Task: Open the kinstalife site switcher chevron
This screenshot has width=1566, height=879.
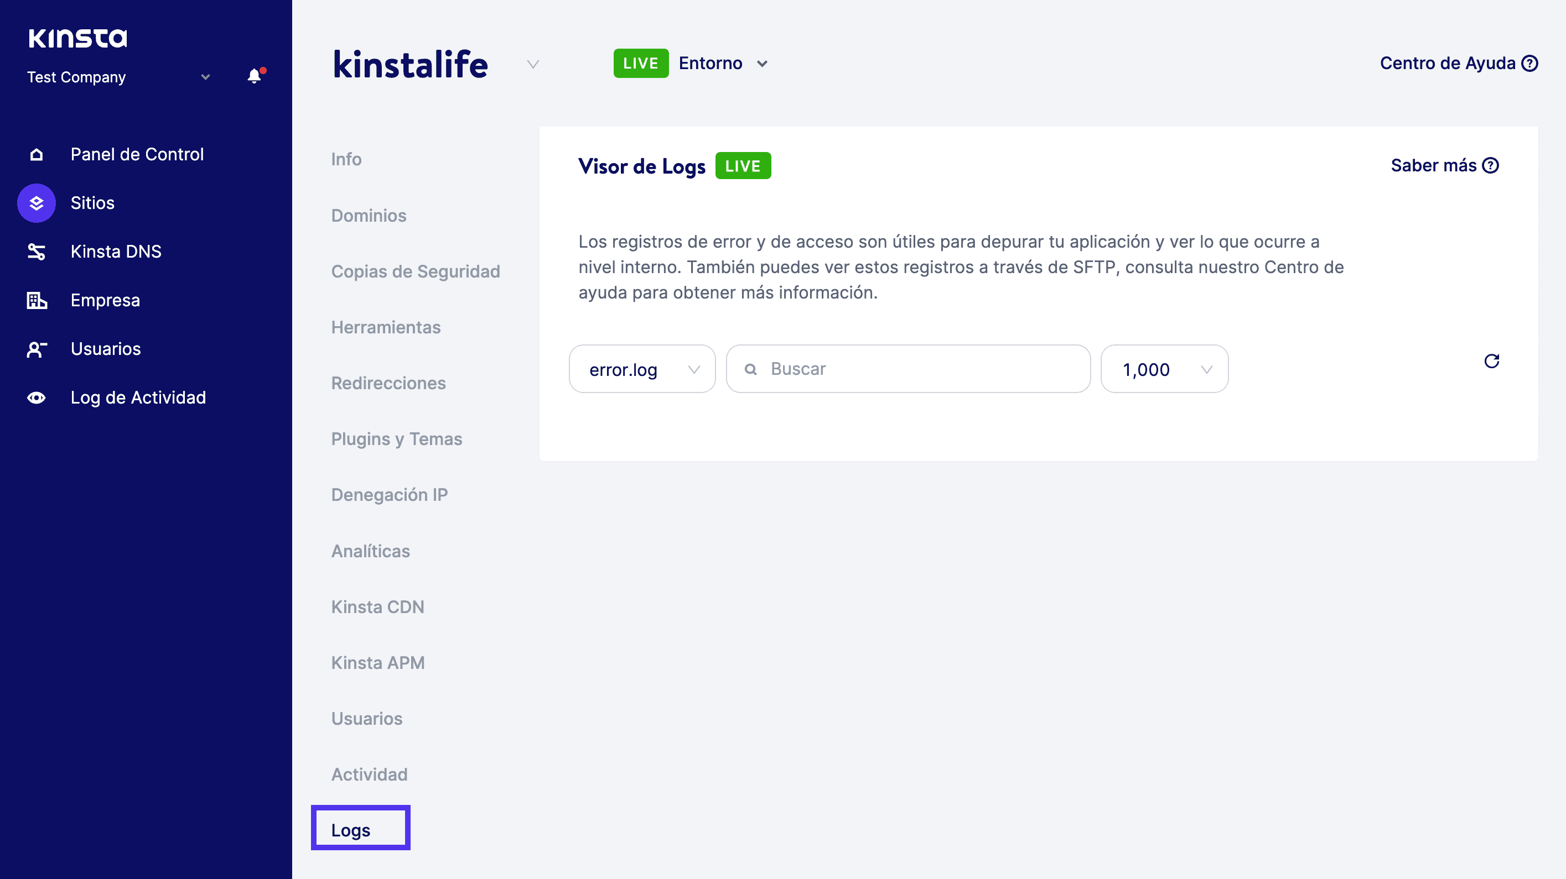Action: (x=533, y=64)
